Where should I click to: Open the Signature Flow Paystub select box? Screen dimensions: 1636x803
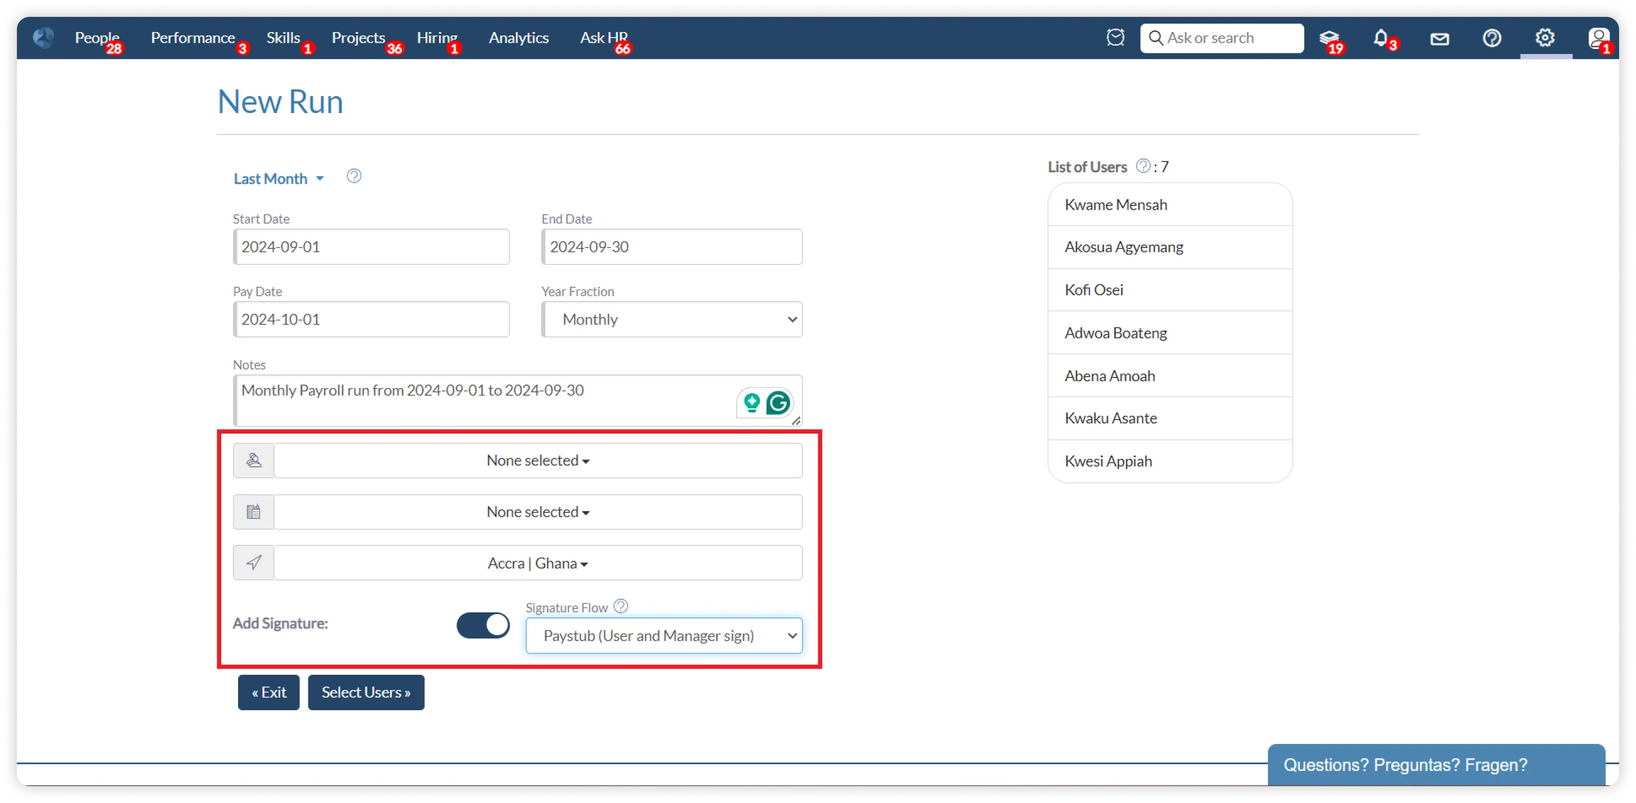pyautogui.click(x=664, y=635)
